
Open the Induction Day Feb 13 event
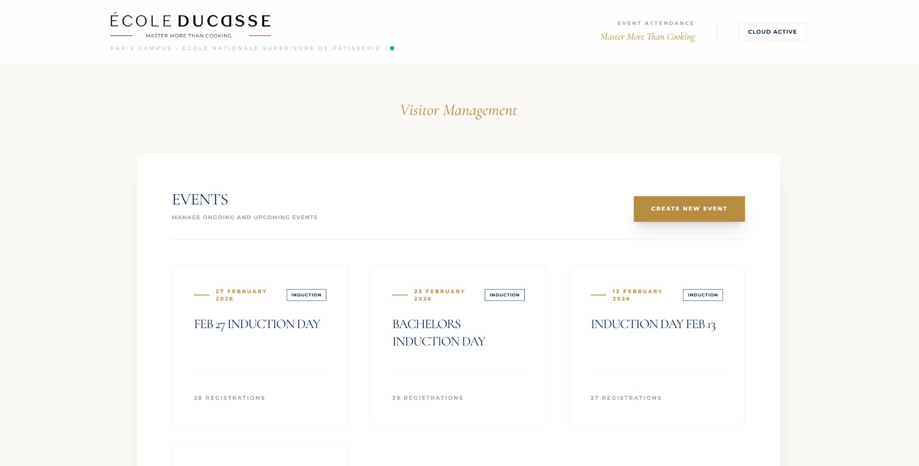653,324
